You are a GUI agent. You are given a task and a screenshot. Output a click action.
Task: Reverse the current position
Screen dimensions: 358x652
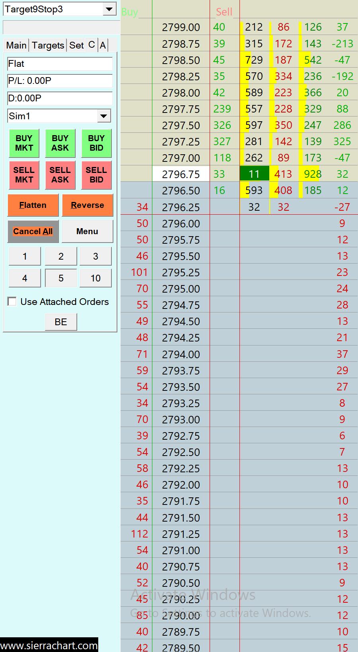coord(88,205)
